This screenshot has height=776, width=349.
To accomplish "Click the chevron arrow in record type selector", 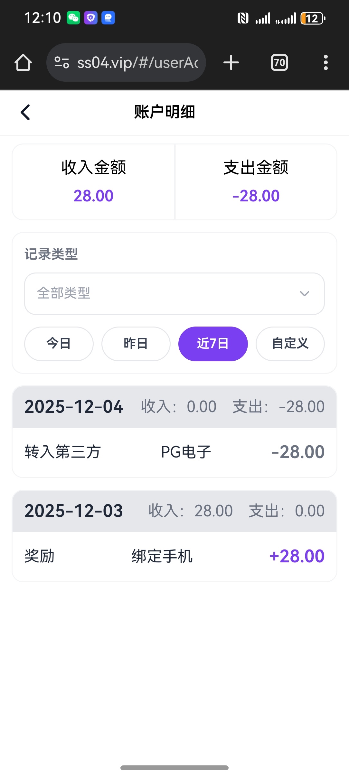I will [304, 293].
